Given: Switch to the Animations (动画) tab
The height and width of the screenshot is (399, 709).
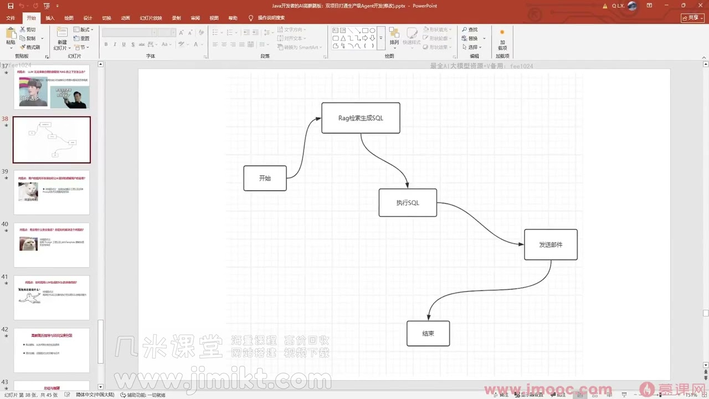Looking at the screenshot, I should [x=125, y=18].
